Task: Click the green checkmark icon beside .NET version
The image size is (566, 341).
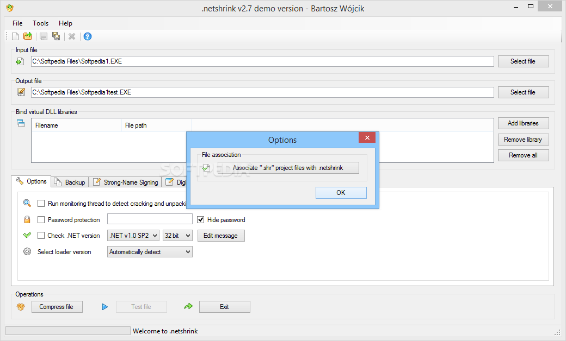Action: 27,235
